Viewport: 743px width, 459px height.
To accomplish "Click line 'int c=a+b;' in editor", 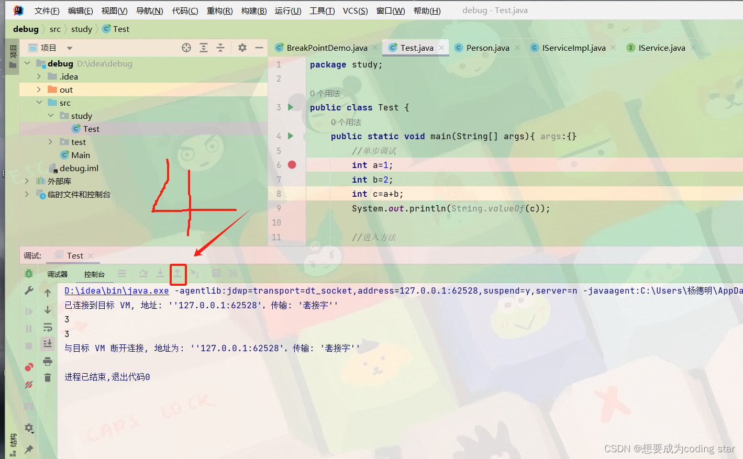I will pyautogui.click(x=377, y=194).
